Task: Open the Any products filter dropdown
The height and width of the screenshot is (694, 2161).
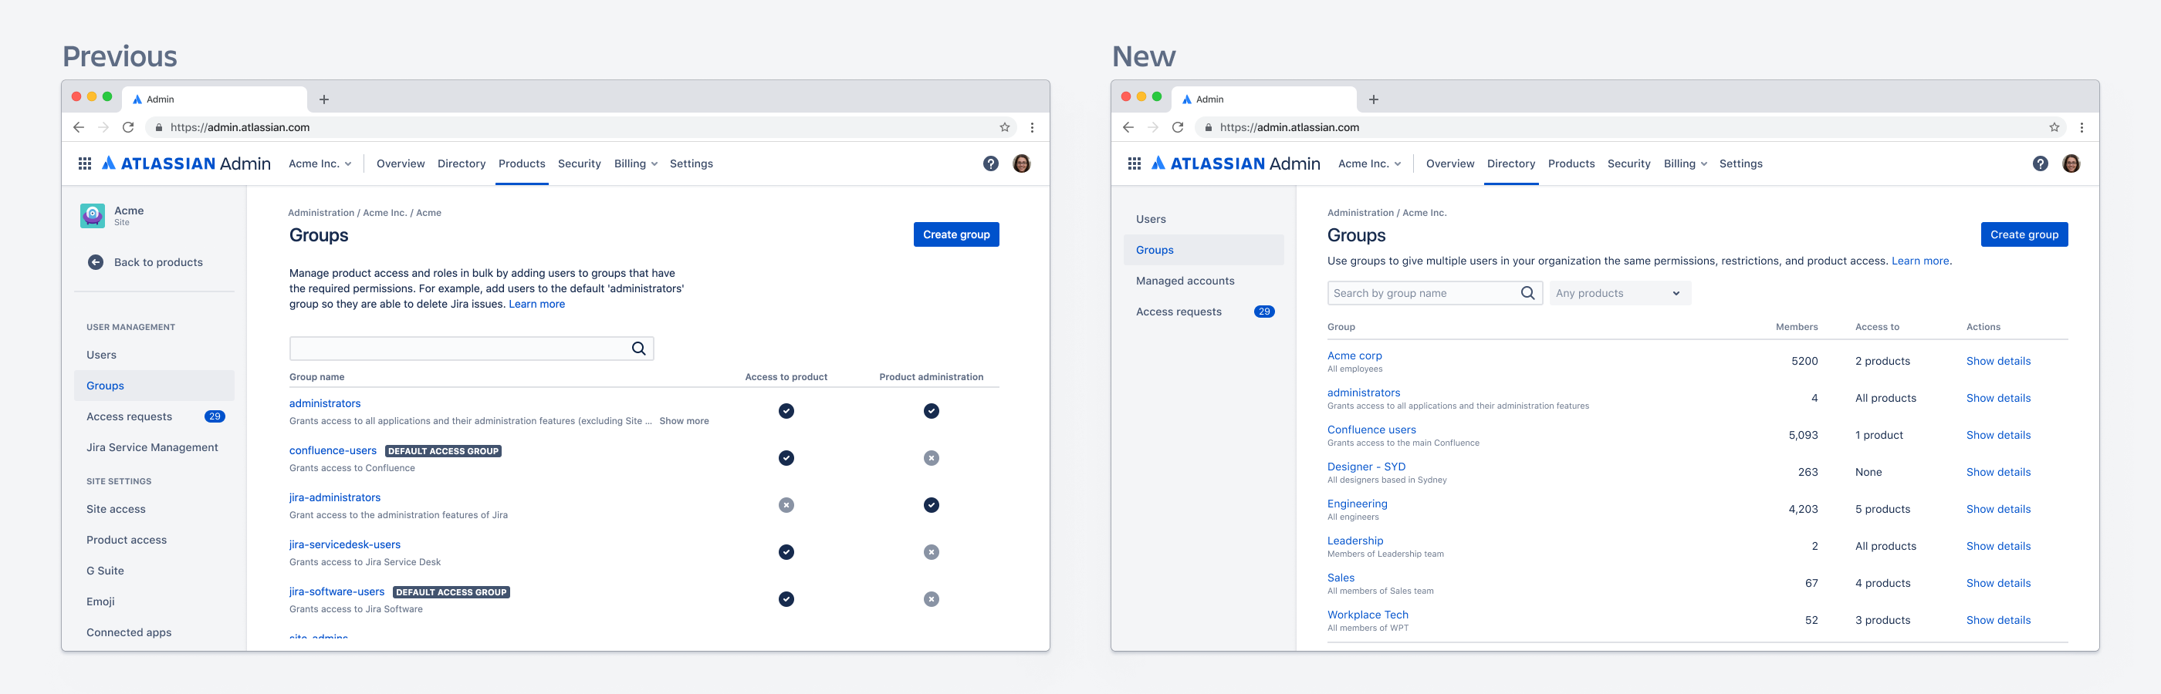Action: click(x=1618, y=292)
